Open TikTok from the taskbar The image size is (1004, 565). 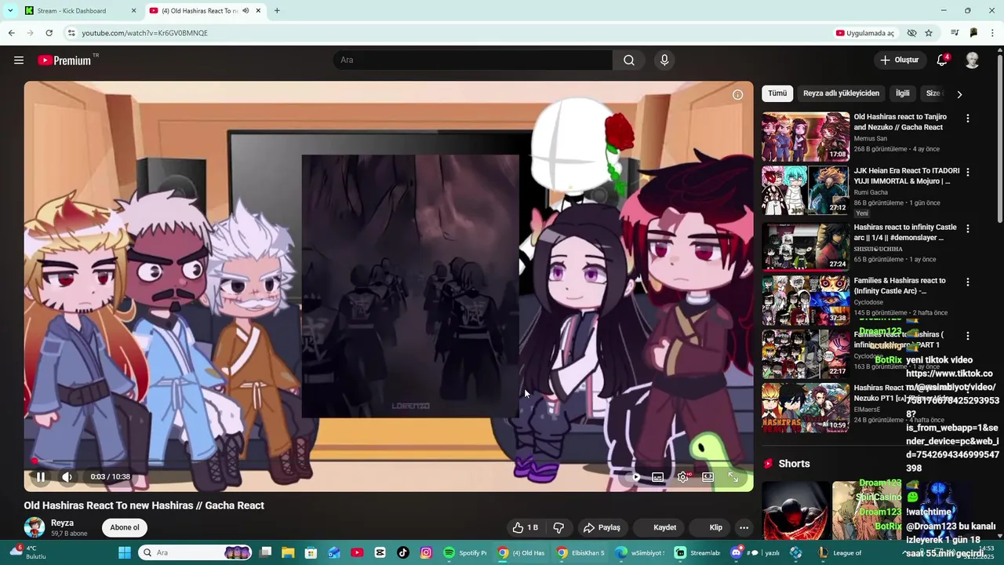[403, 552]
